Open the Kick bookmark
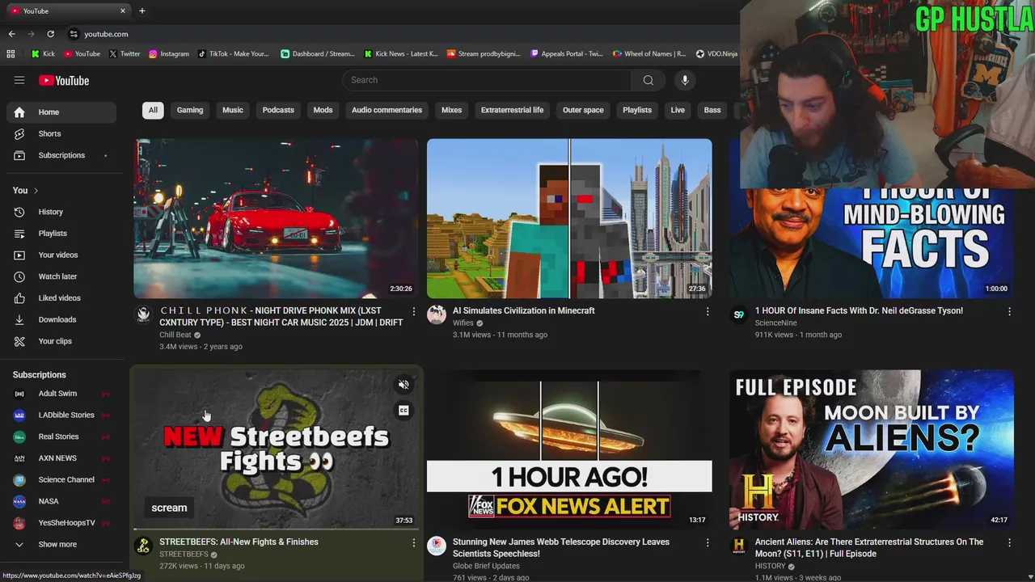Screen dimensions: 1035x582 coord(43,54)
